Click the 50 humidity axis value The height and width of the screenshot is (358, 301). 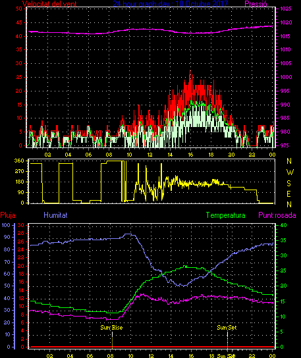tap(7, 286)
